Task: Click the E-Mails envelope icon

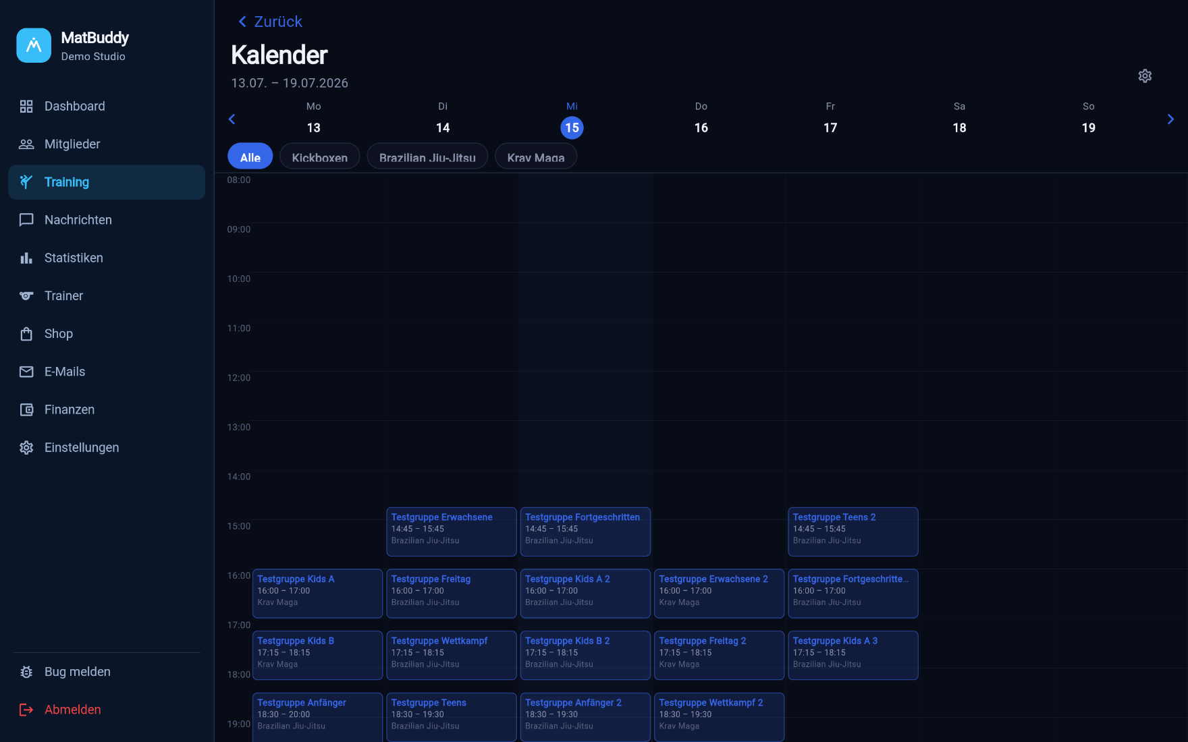Action: [26, 372]
